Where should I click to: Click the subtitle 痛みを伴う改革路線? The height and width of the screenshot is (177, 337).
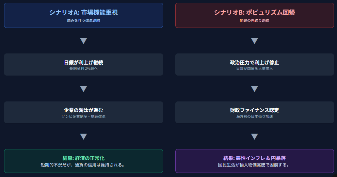pos(83,20)
